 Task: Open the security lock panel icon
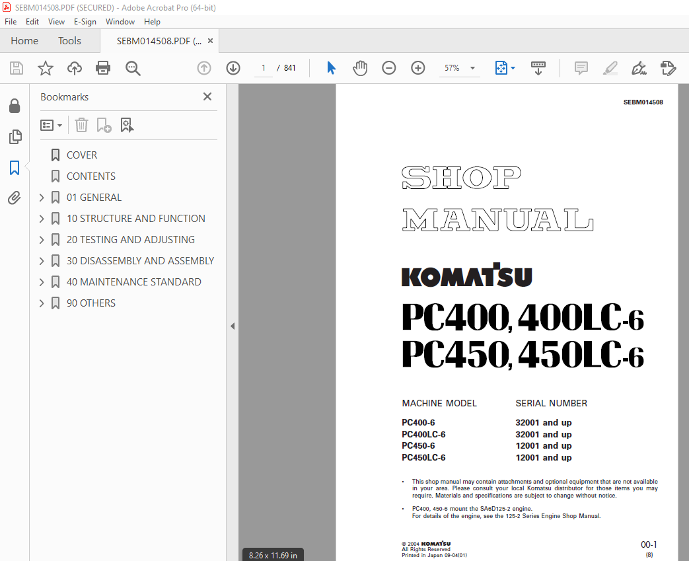click(15, 106)
